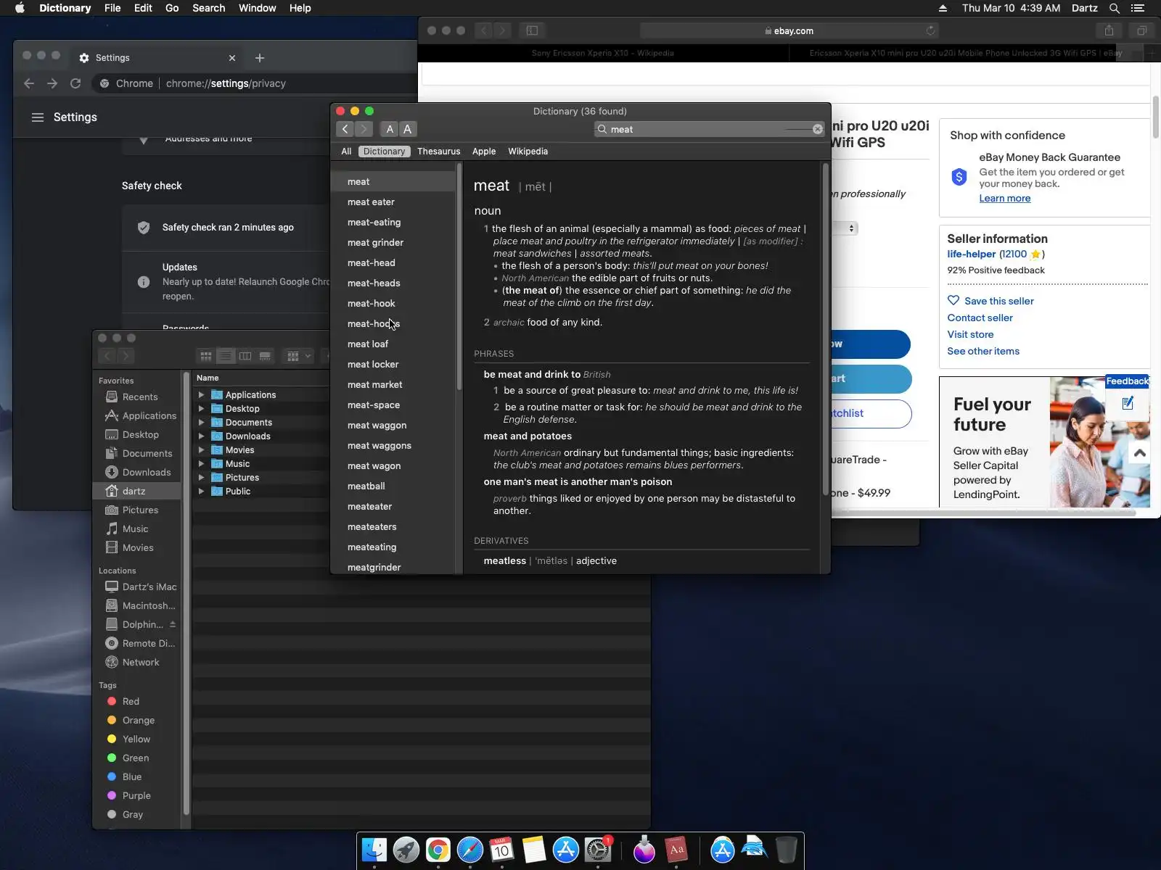1161x870 pixels.
Task: Close the Chrome Settings tab
Action: (232, 58)
